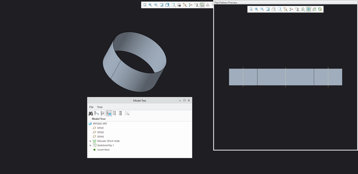
Task: Select the PRT0001.PRT root node
Action: 100,124
